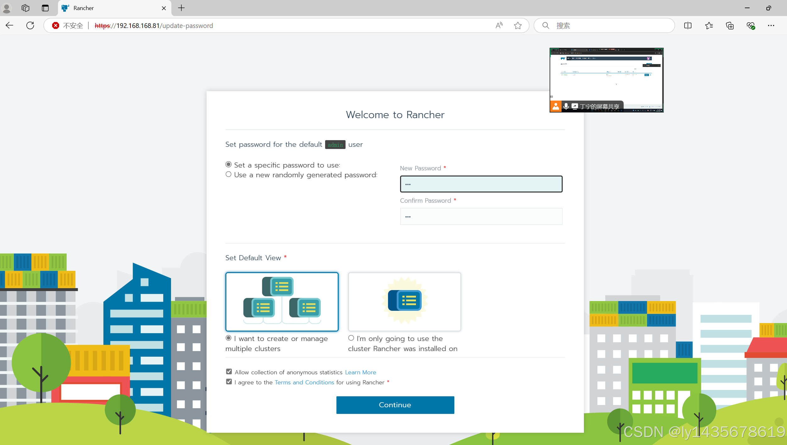
Task: Choose the single cluster view card
Action: (x=404, y=302)
